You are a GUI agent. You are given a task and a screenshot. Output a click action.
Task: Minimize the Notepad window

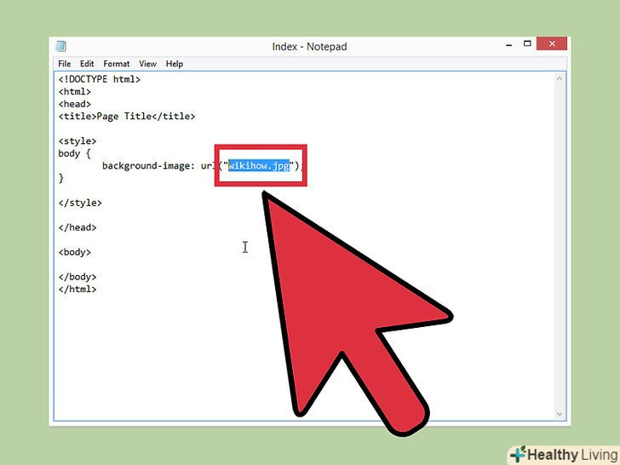click(509, 44)
